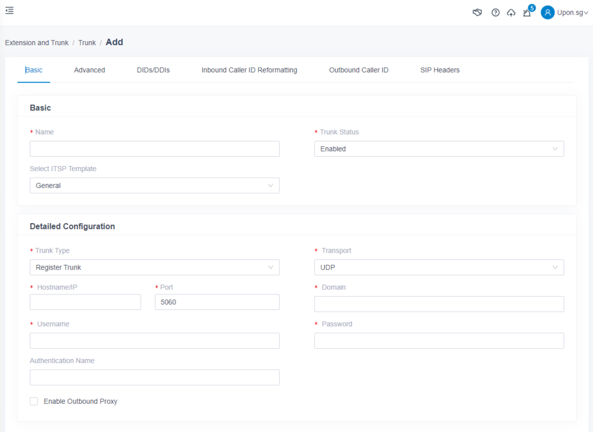View notifications via the alarm icon

click(x=526, y=12)
